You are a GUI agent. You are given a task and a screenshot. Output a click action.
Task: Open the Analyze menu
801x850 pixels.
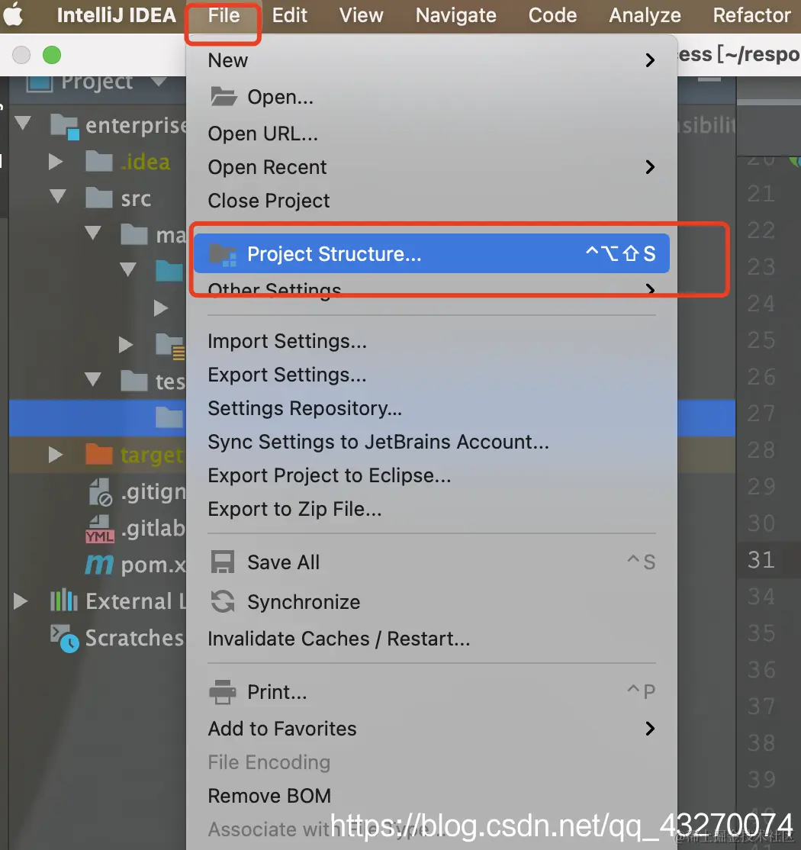pos(645,15)
